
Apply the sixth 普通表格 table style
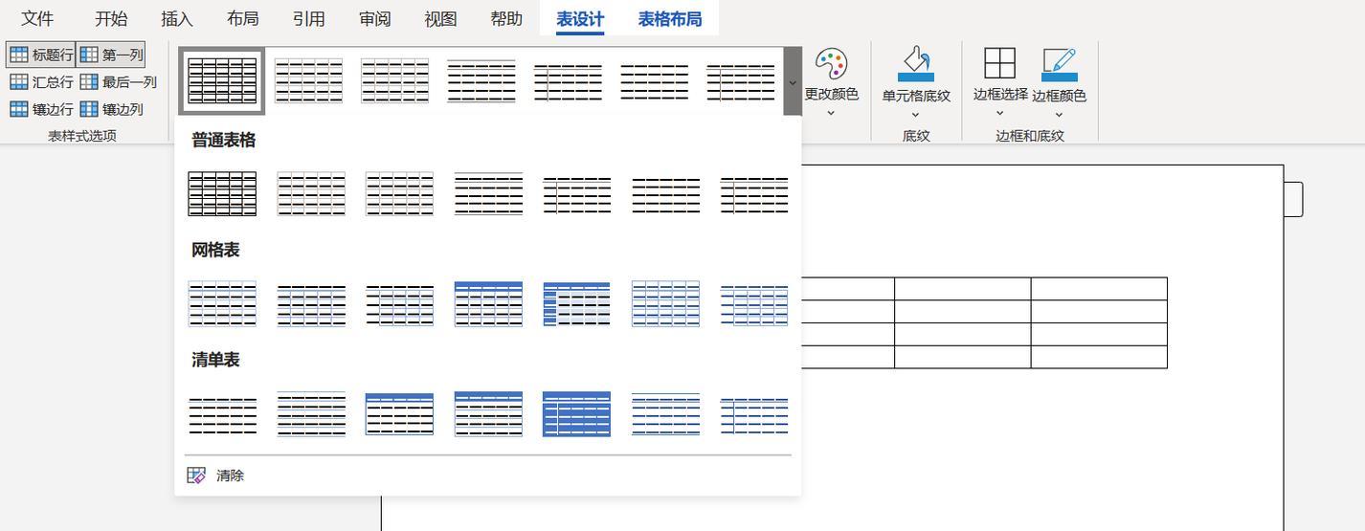tap(665, 194)
